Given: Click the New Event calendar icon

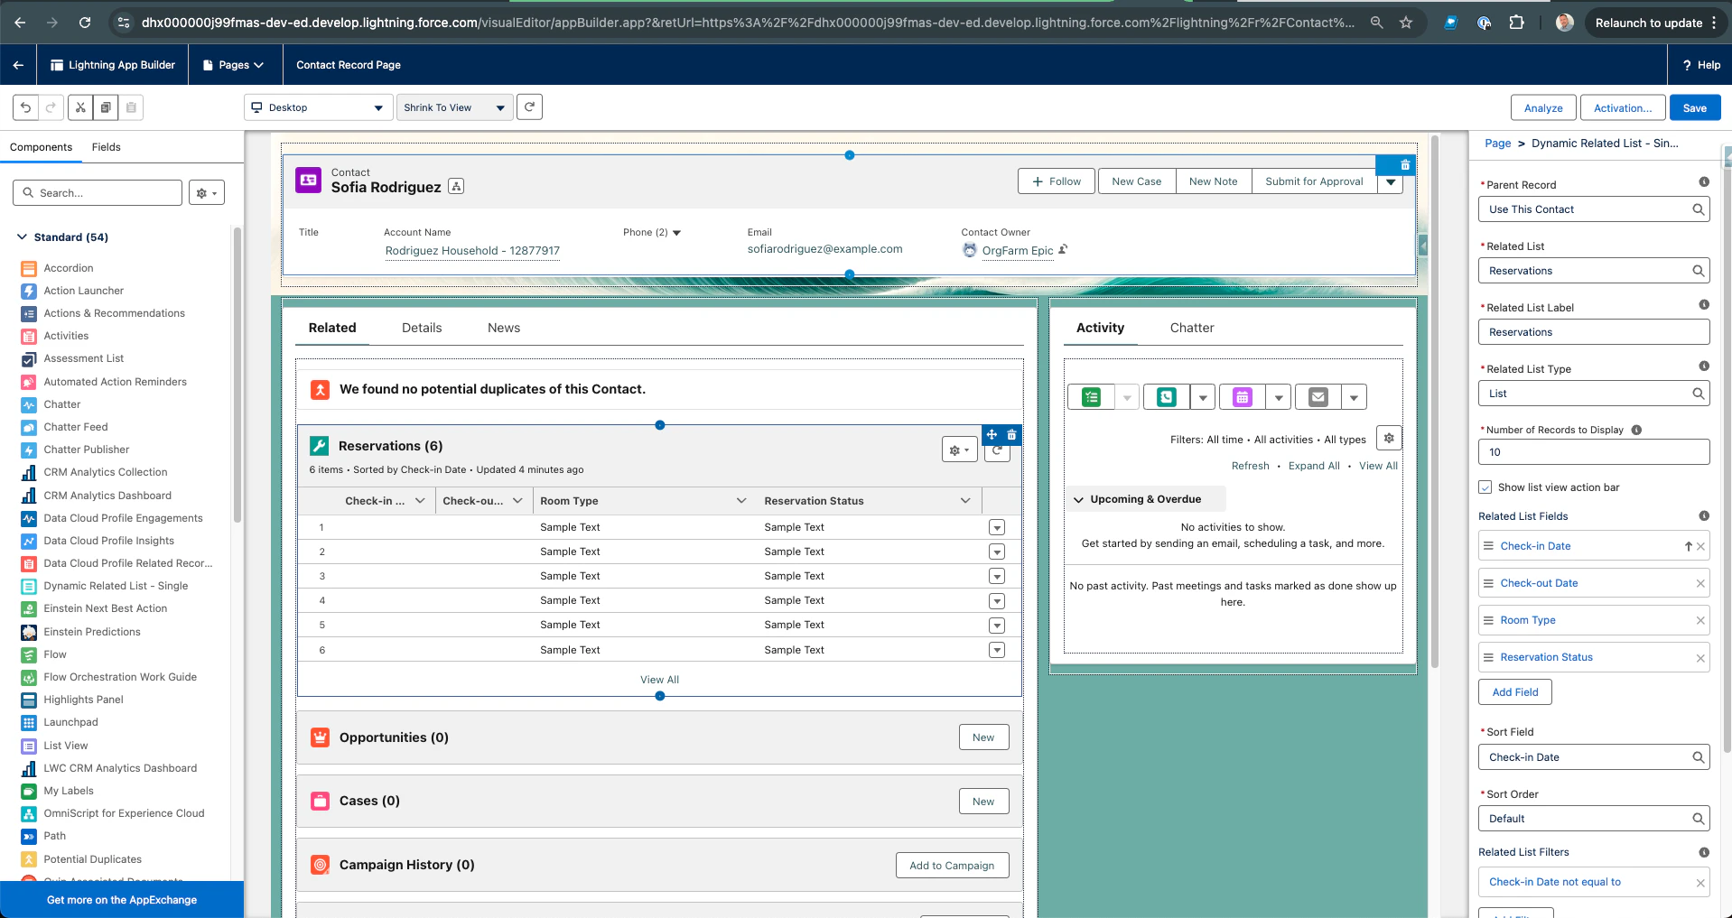Looking at the screenshot, I should click(1243, 397).
